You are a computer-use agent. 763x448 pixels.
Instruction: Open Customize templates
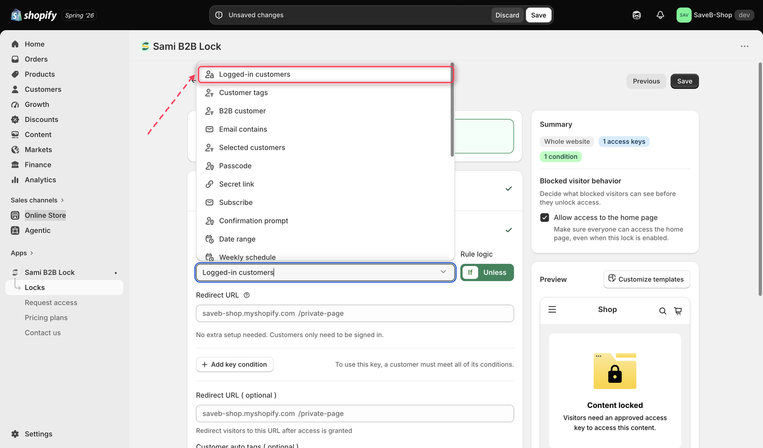(647, 279)
